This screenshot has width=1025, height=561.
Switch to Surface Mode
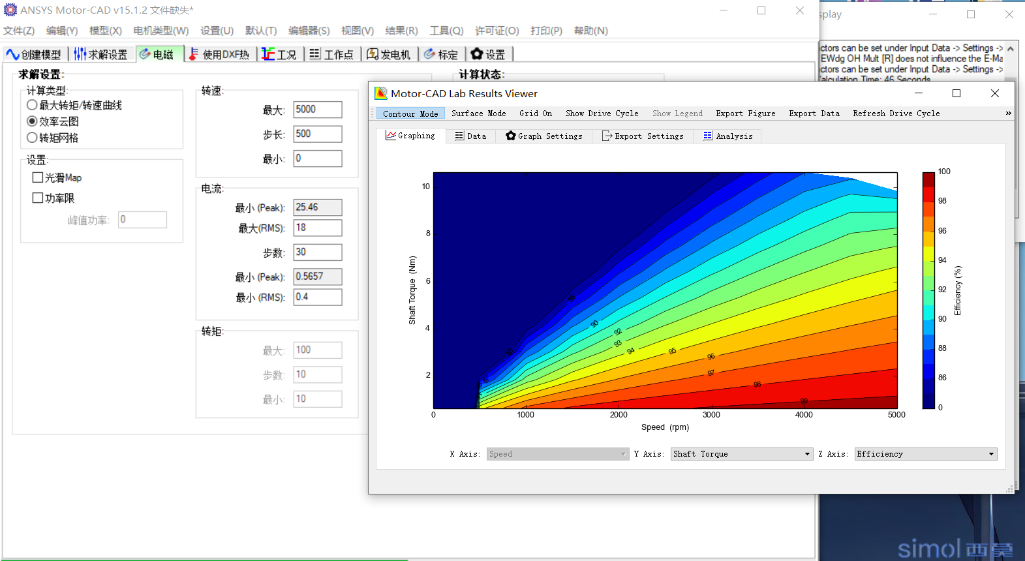[478, 114]
